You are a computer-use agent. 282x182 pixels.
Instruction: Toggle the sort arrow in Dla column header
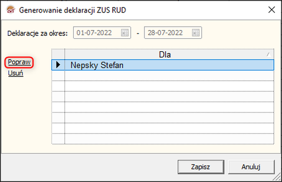pos(269,54)
